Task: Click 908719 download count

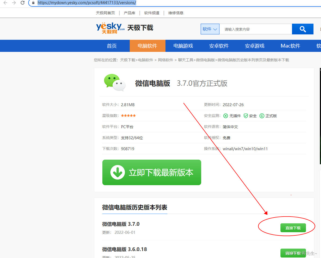Action: (x=128, y=149)
